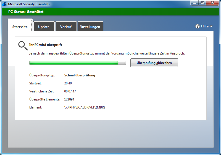Go to the Einstellungen tab
The image size is (221, 155).
pos(90,27)
